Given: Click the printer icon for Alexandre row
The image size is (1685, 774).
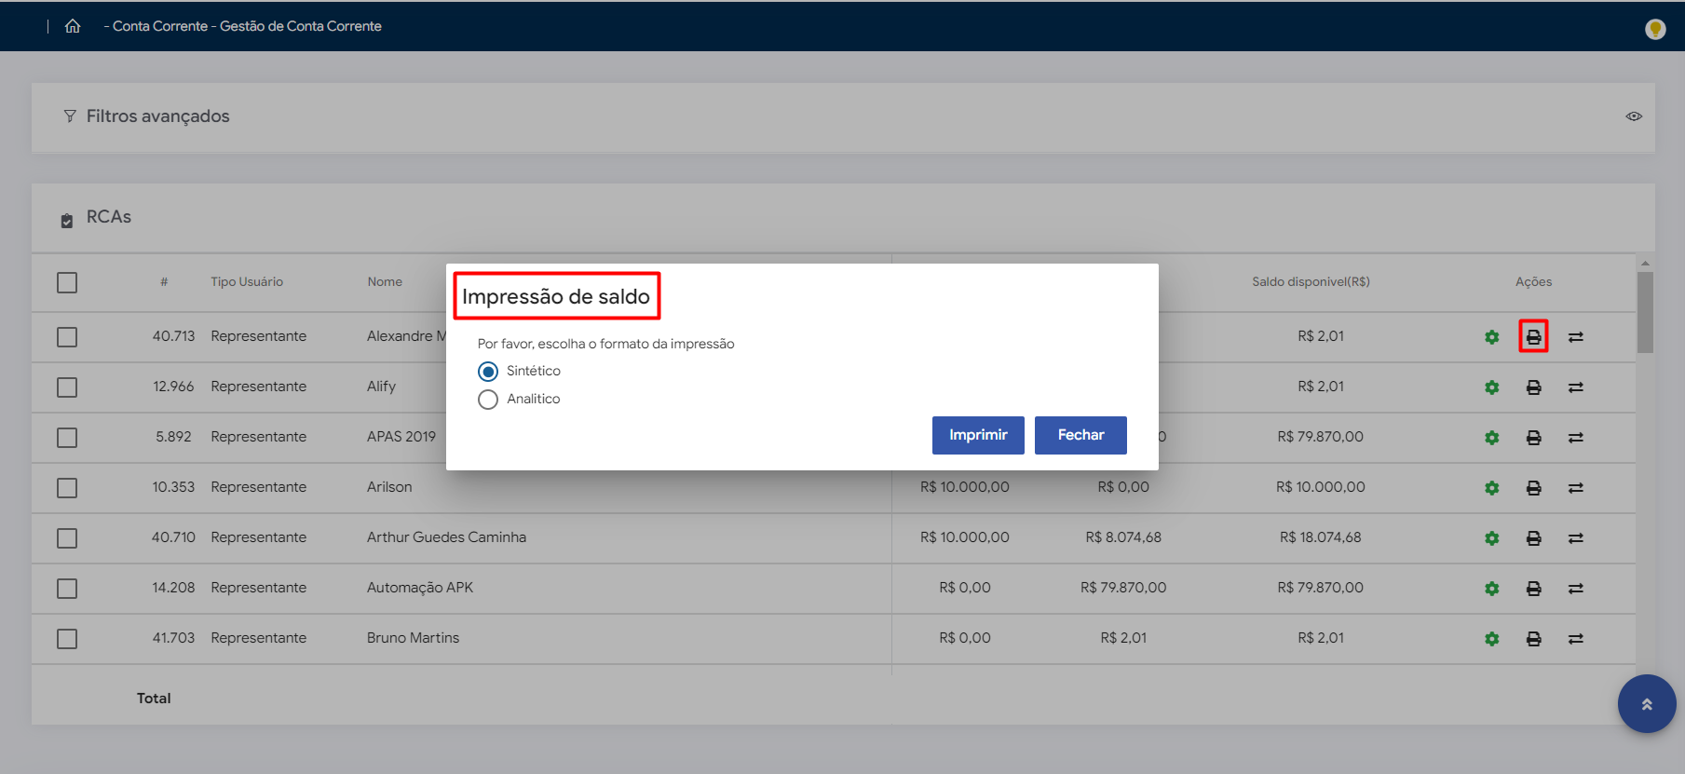Looking at the screenshot, I should click(1533, 337).
